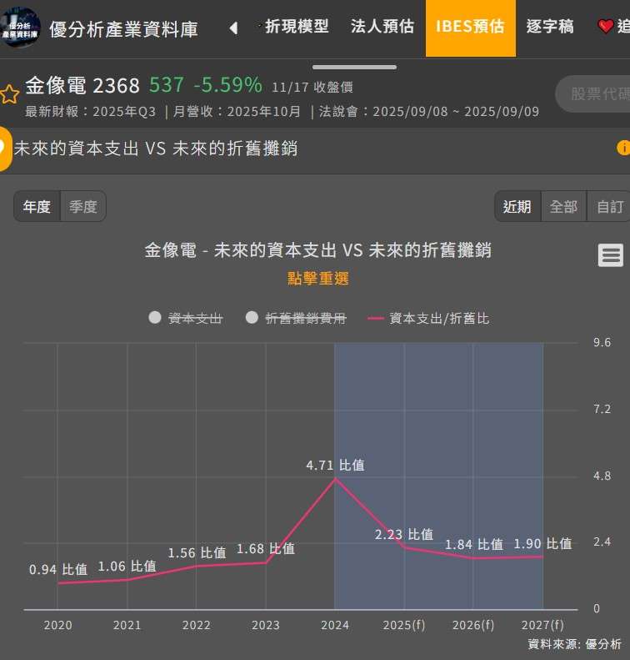Click the 4.71 比值 peak at 2024
Viewport: 630px width, 660px height.
(x=335, y=479)
